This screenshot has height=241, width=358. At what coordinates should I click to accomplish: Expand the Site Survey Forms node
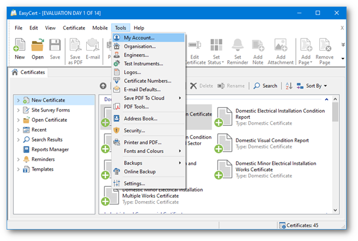pyautogui.click(x=18, y=110)
